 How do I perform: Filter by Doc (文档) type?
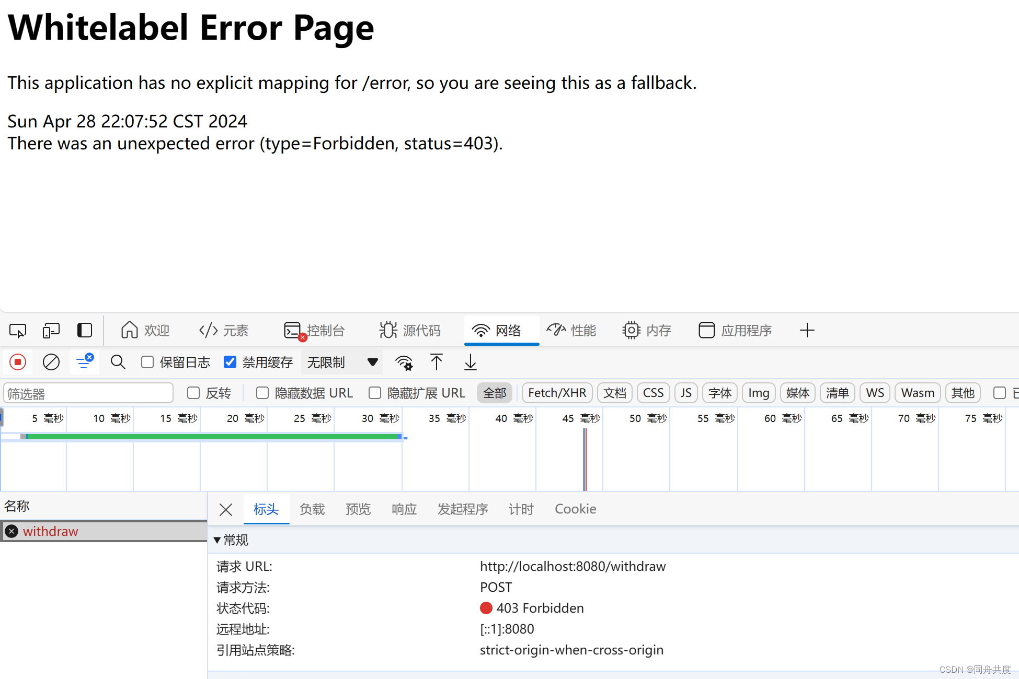(615, 393)
